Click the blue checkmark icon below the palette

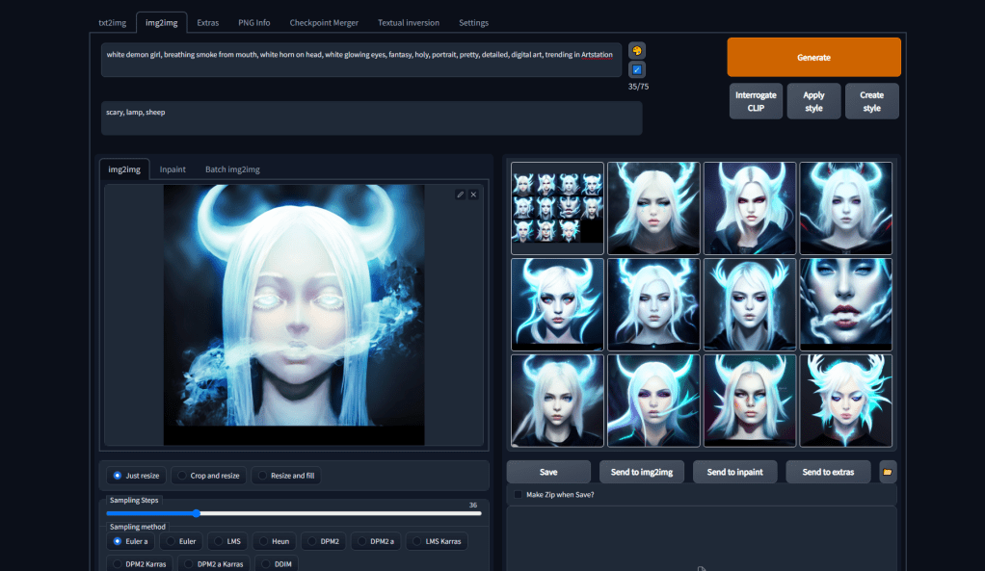pyautogui.click(x=637, y=70)
